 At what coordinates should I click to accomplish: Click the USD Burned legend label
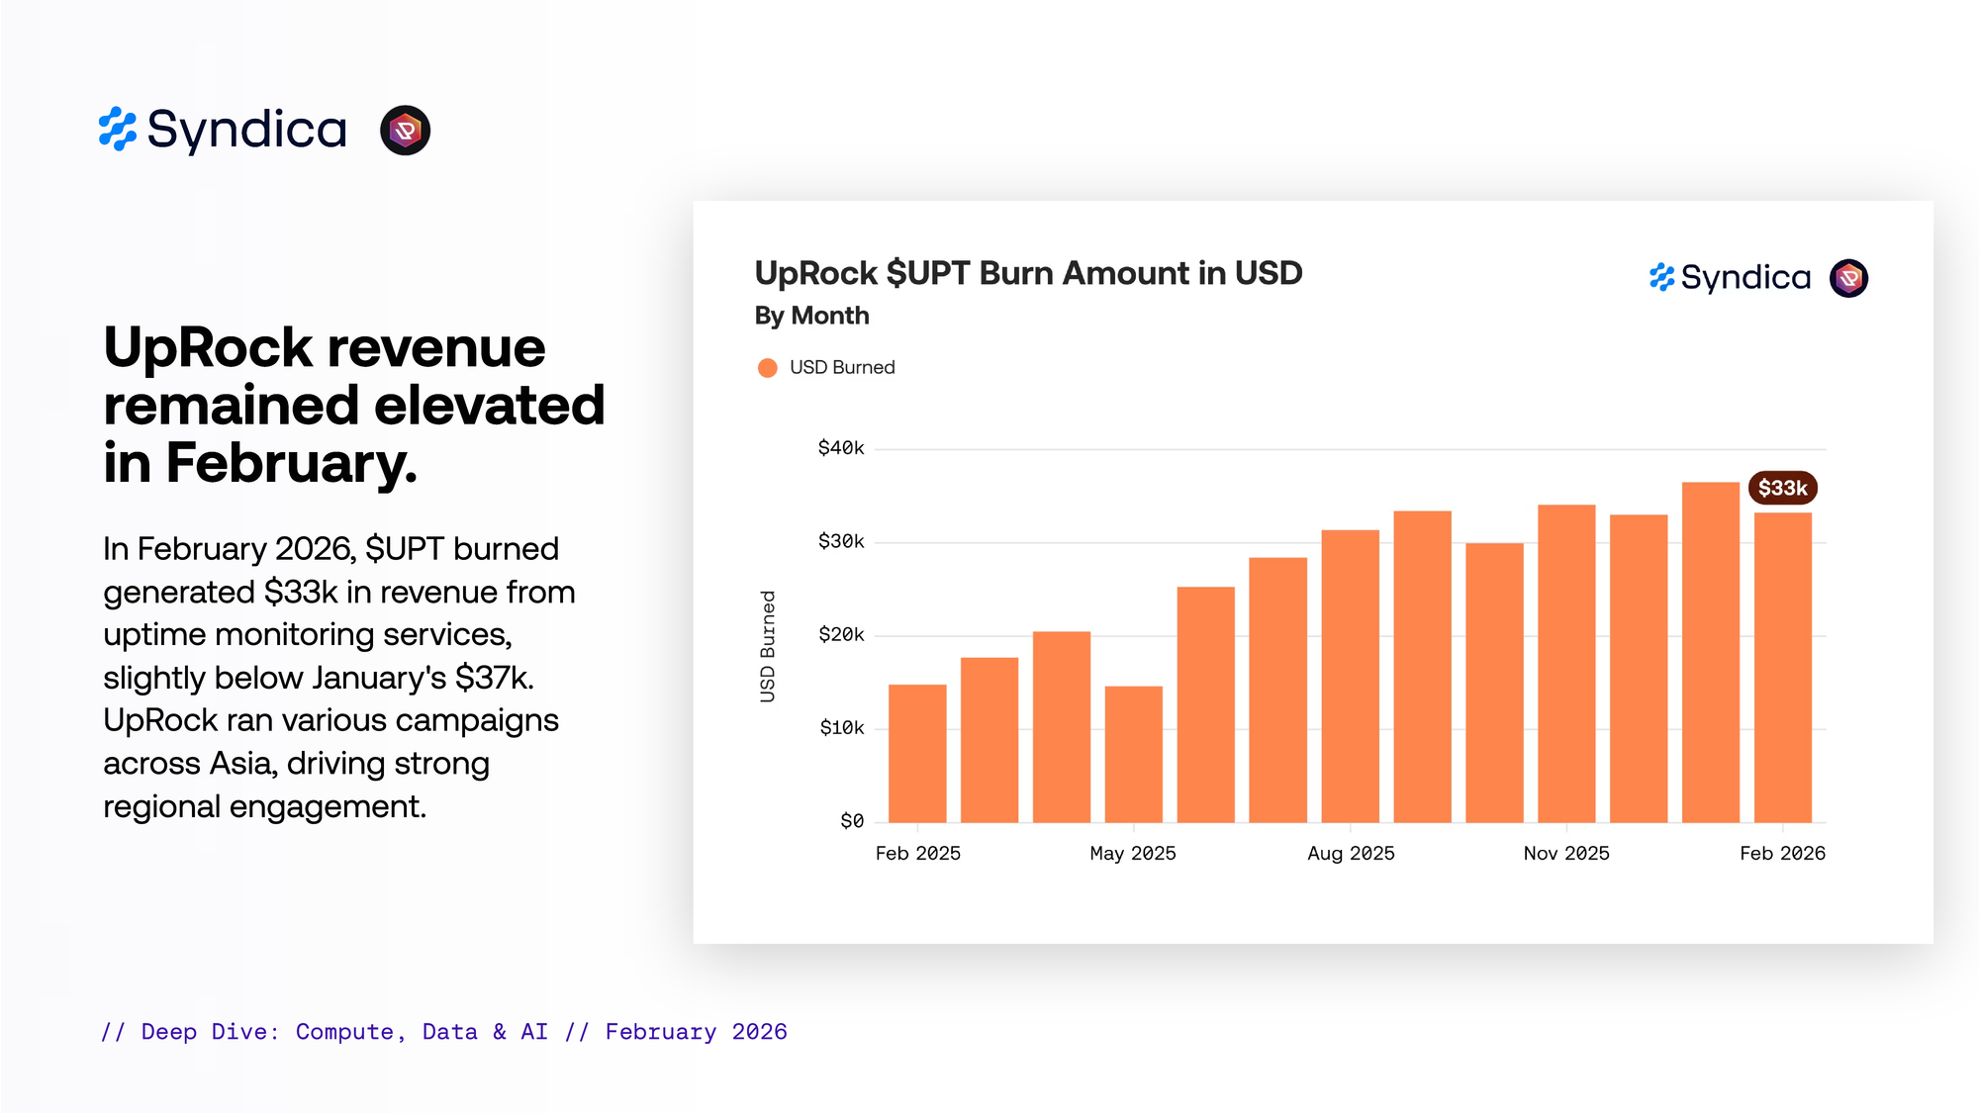[x=842, y=368]
